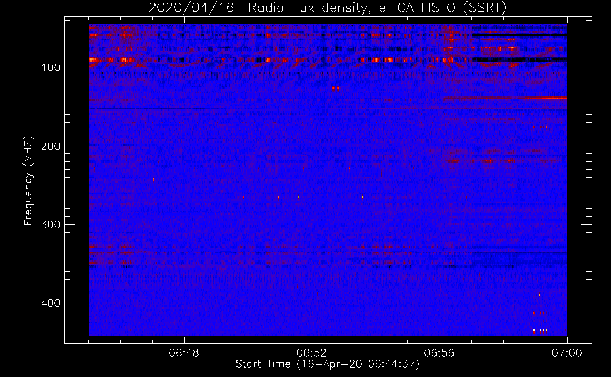Click the 300 frequency tick label
Image resolution: width=611 pixels, height=377 pixels.
tap(51, 224)
